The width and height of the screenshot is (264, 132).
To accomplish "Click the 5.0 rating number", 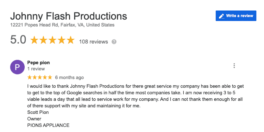I will (18, 40).
